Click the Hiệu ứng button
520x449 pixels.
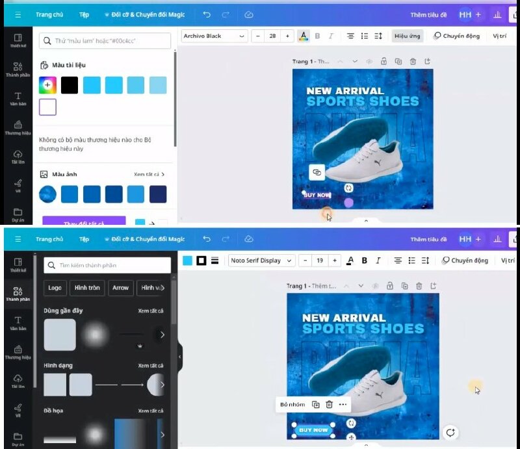[x=406, y=36]
